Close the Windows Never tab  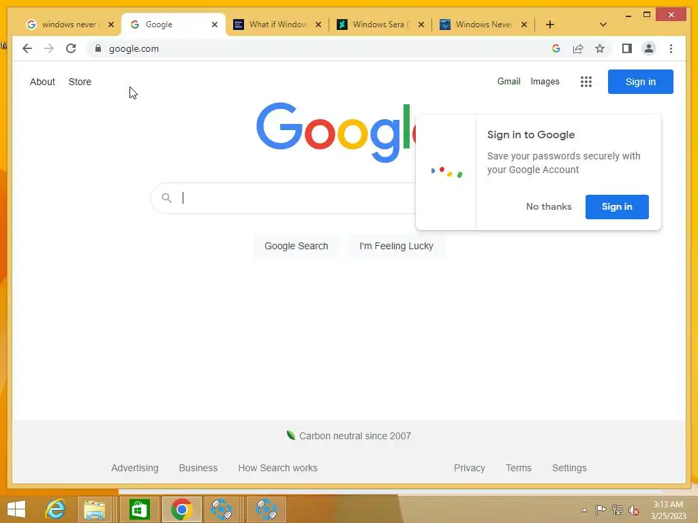click(524, 25)
